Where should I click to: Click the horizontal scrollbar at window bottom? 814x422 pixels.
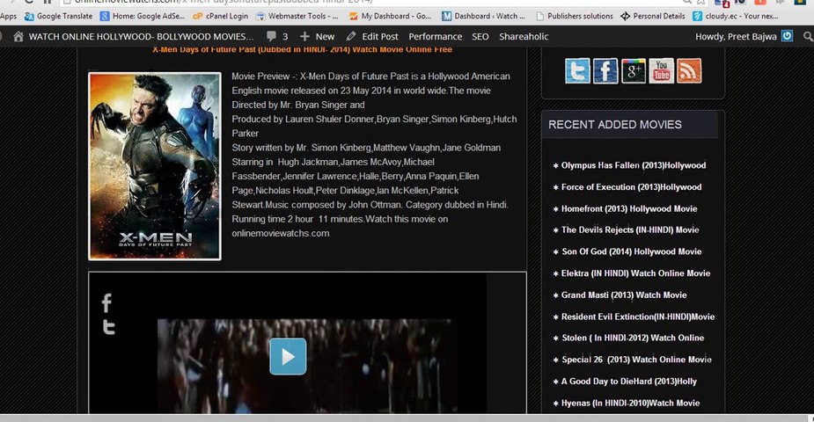tap(404, 418)
